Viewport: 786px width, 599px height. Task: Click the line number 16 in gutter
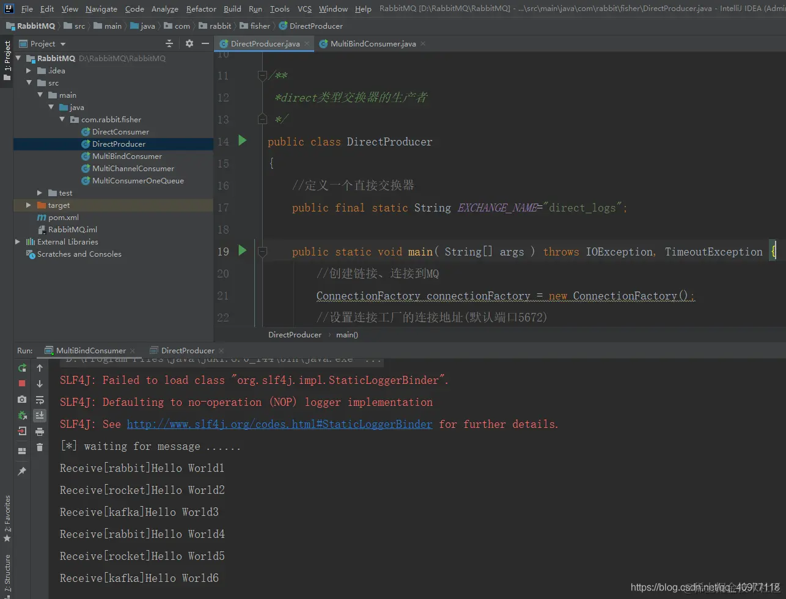pyautogui.click(x=223, y=185)
